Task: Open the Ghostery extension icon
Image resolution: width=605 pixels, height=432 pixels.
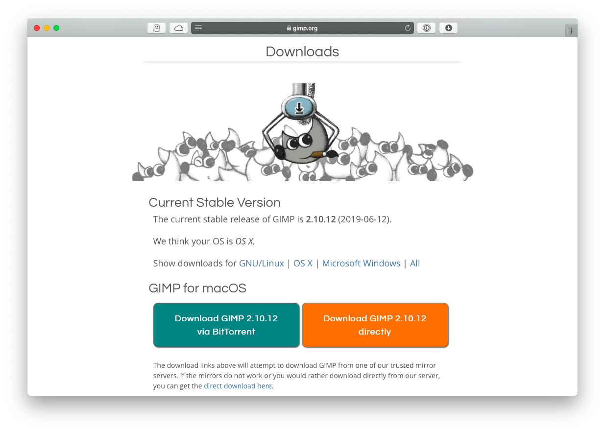Action: pyautogui.click(x=156, y=28)
